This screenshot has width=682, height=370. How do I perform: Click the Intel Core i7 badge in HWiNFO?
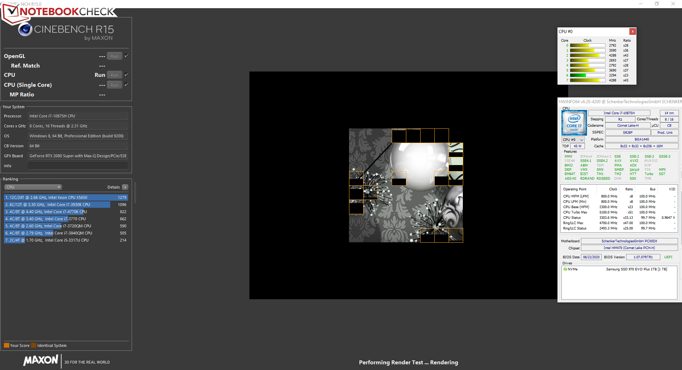574,123
